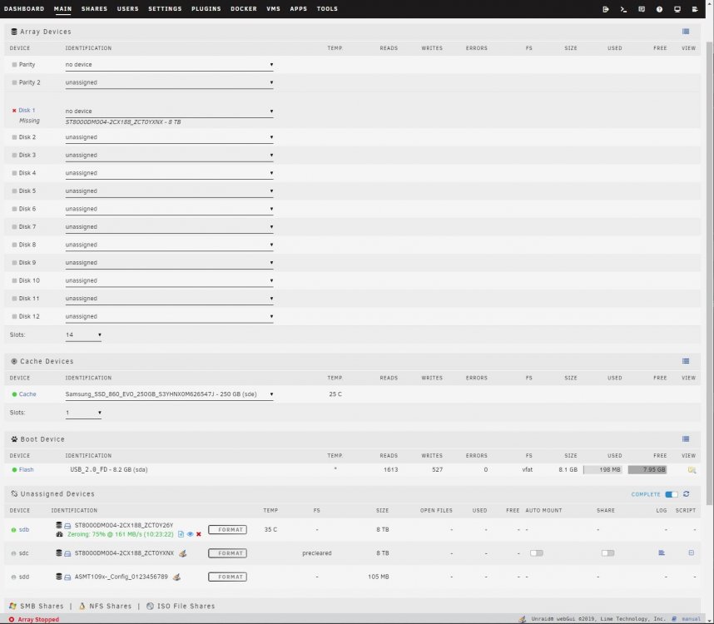Start preclear icon next to ST8000DM004 ZCT0YXNX
The image size is (714, 624).
coord(182,553)
